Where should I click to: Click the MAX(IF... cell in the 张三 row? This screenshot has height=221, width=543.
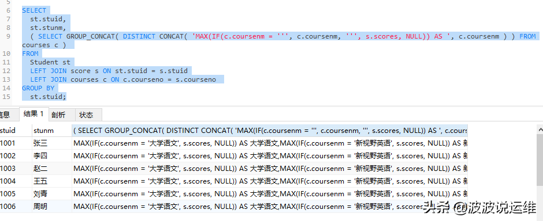pos(270,143)
